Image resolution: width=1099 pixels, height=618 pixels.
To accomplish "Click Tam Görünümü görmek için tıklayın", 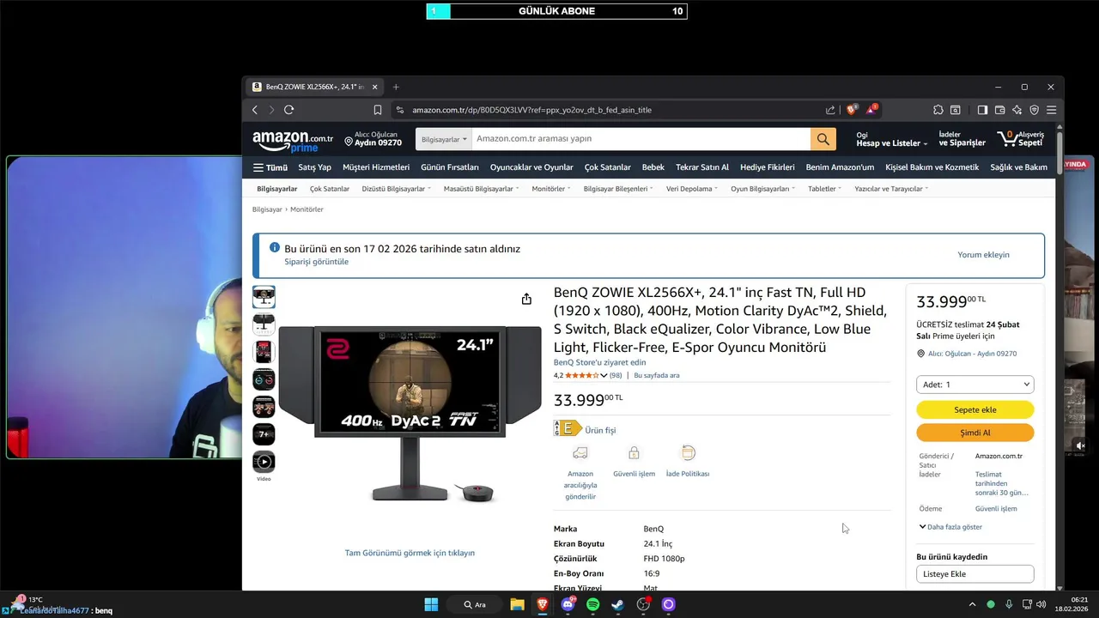I will [x=410, y=553].
